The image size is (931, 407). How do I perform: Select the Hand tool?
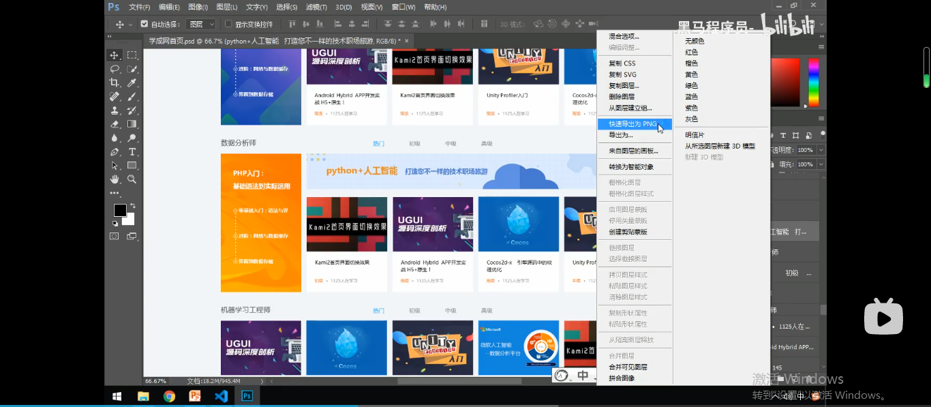coord(115,179)
